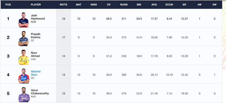Select Noor Ahmad's player thumbnail
The image size is (226, 103).
pyautogui.click(x=24, y=57)
